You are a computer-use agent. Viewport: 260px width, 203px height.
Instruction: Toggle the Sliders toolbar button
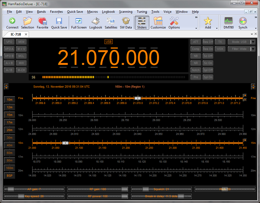[x=142, y=23]
